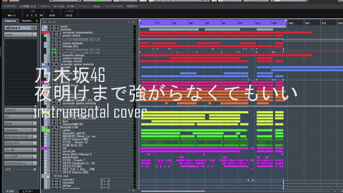Screen dimensions: 343x193
Task: Expand the Sends section
Action: [x=19, y=123]
